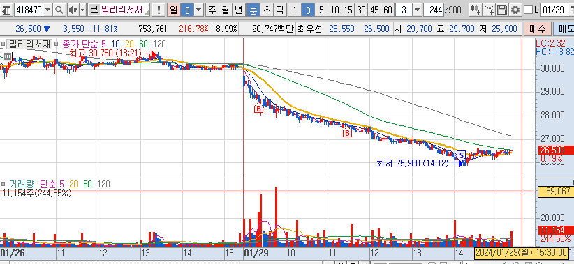Screen dimensions: 574x264
Task: Click the orange 20 moving average legend
Action: pyautogui.click(x=130, y=45)
